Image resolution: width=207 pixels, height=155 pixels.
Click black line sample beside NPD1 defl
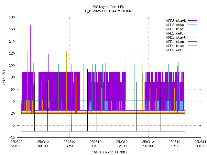coord(192,50)
